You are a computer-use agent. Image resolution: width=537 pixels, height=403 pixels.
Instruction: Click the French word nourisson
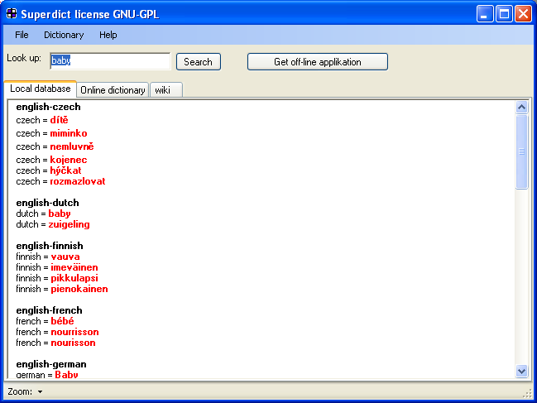click(x=74, y=343)
